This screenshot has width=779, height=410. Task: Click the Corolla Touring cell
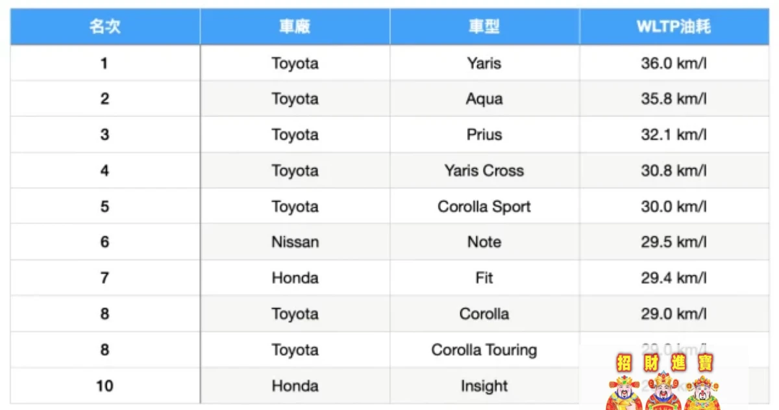coord(484,350)
